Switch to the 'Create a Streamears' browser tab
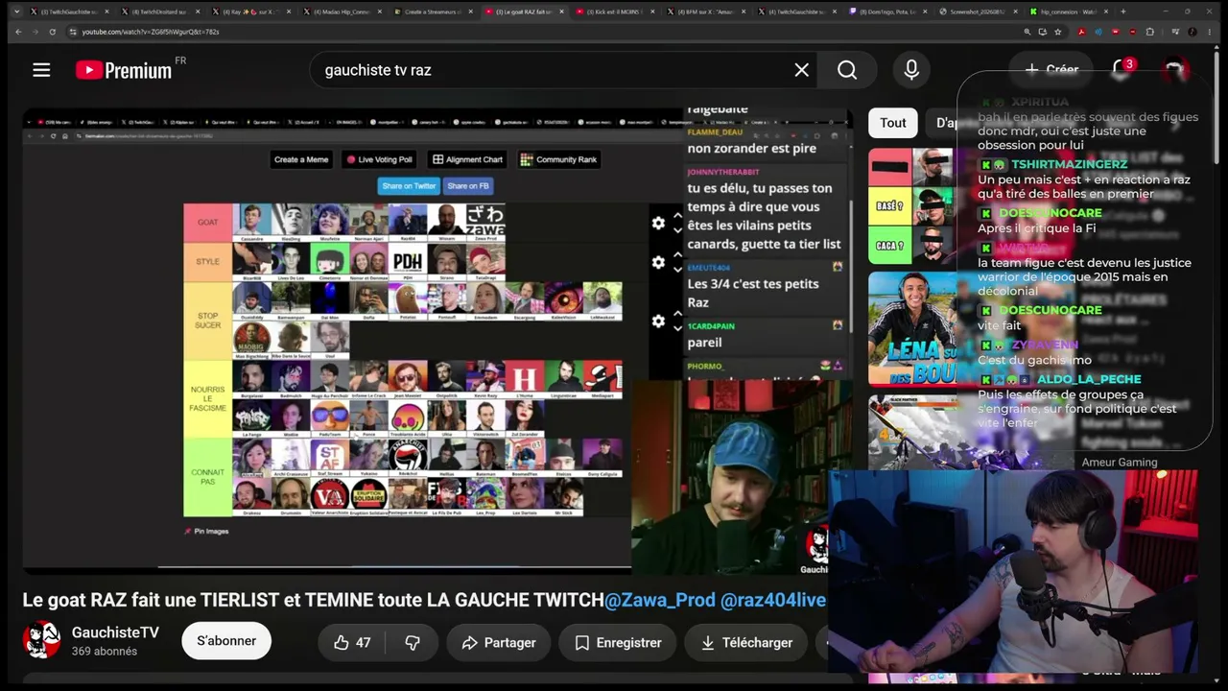The image size is (1228, 691). click(x=433, y=12)
